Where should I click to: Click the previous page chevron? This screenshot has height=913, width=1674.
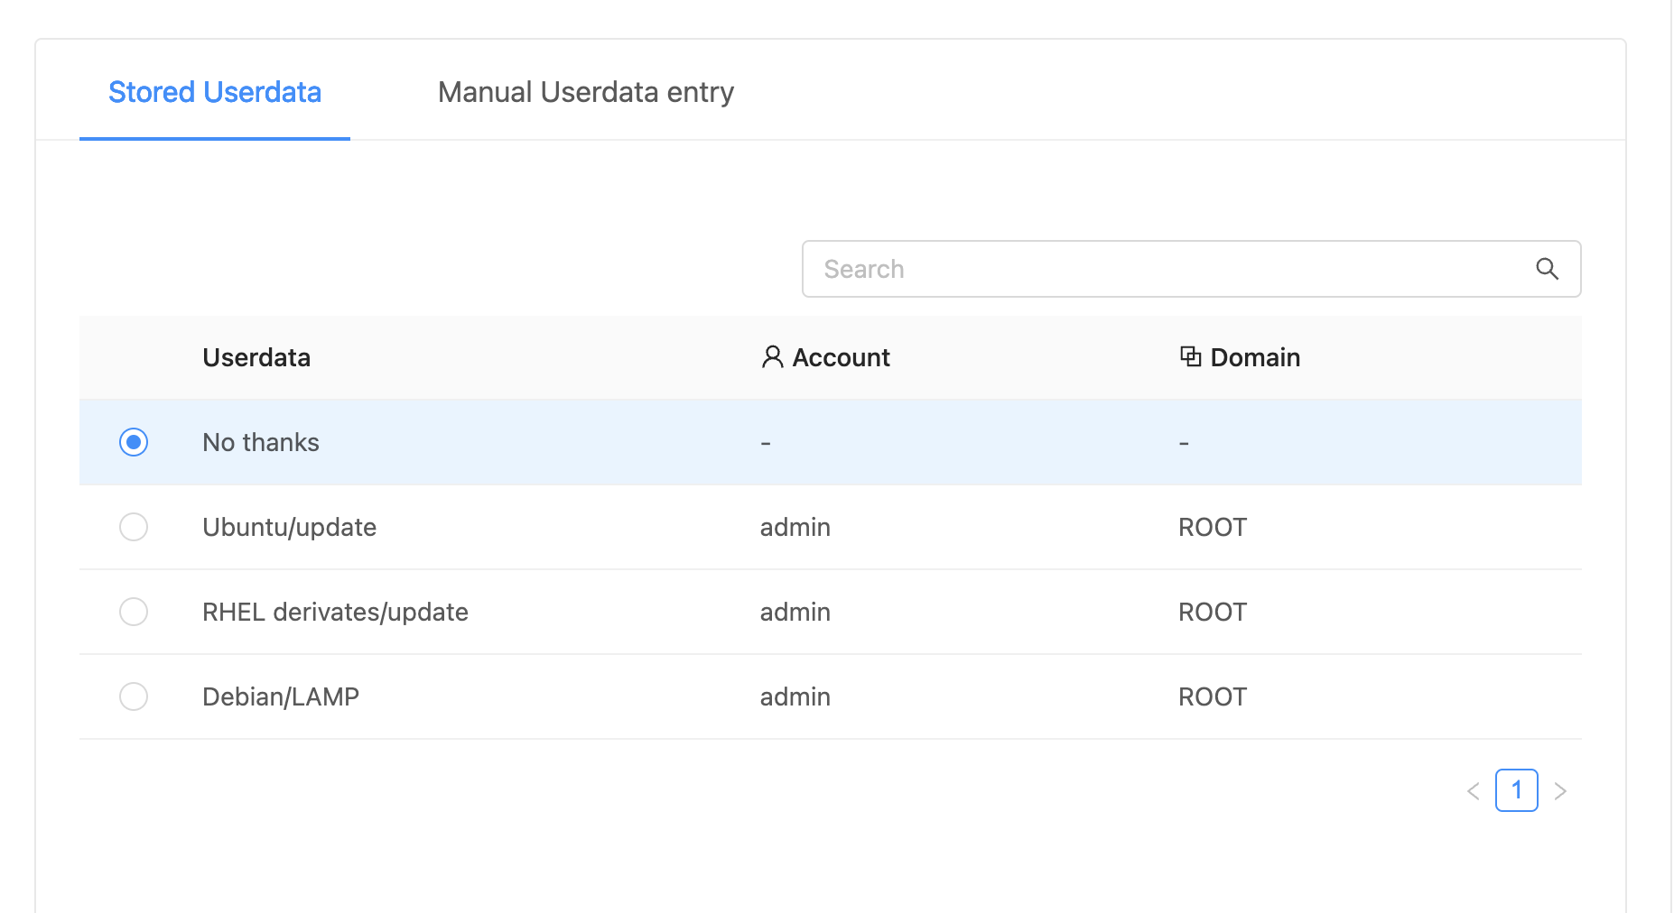pos(1473,790)
